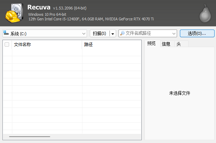Expand the 扫描 button's dropdown arrow

(x=113, y=33)
